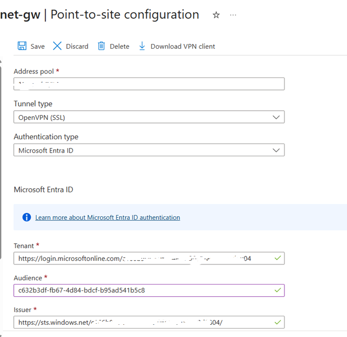Expand Authentication type chevron arrow
The width and height of the screenshot is (347, 337).
pyautogui.click(x=276, y=150)
